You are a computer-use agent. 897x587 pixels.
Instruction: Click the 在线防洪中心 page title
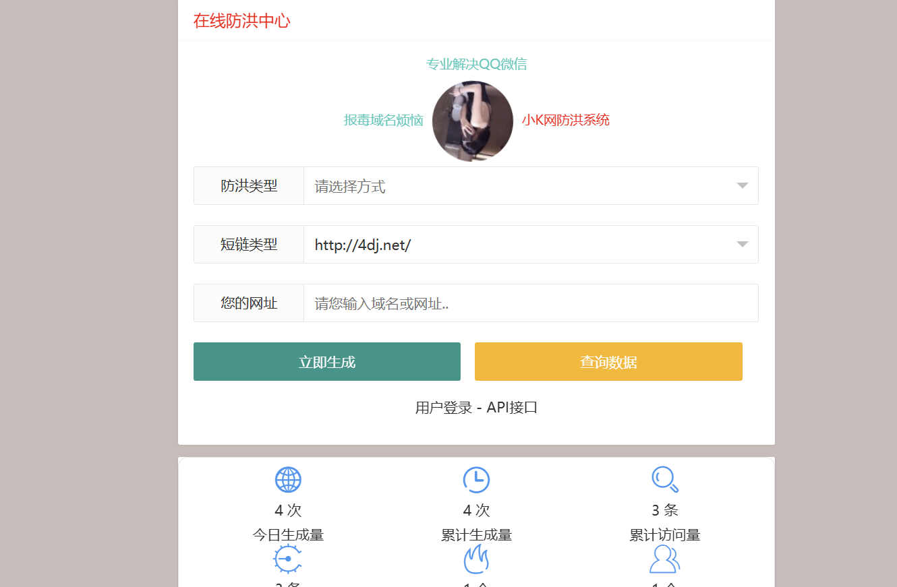tap(240, 21)
